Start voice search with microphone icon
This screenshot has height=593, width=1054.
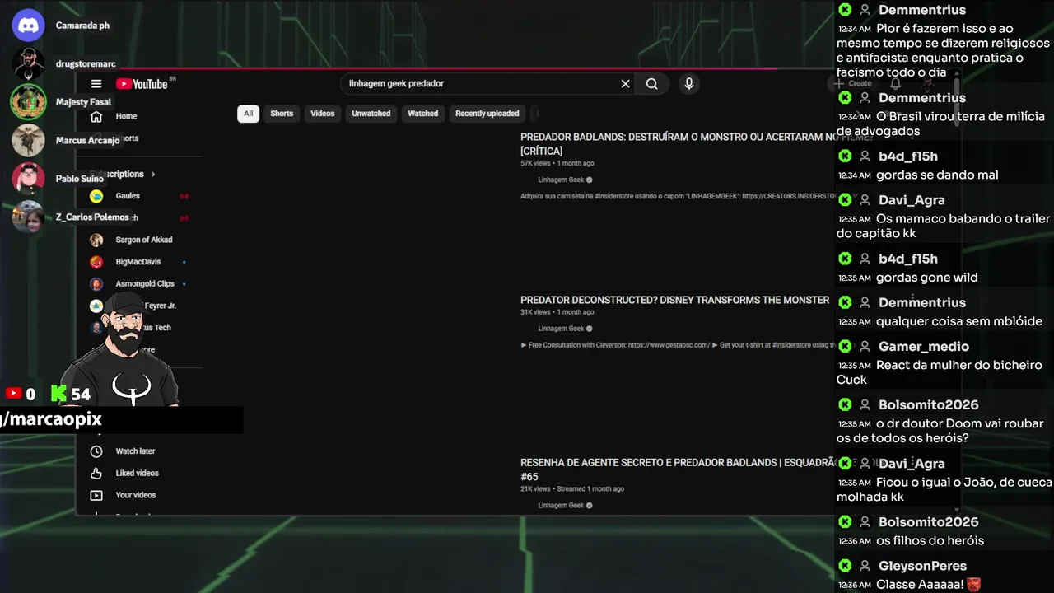coord(689,83)
